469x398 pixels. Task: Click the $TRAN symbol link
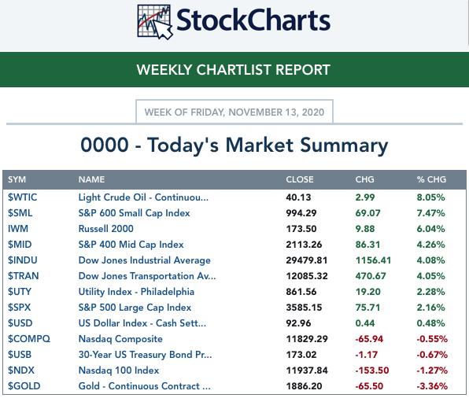(x=24, y=276)
